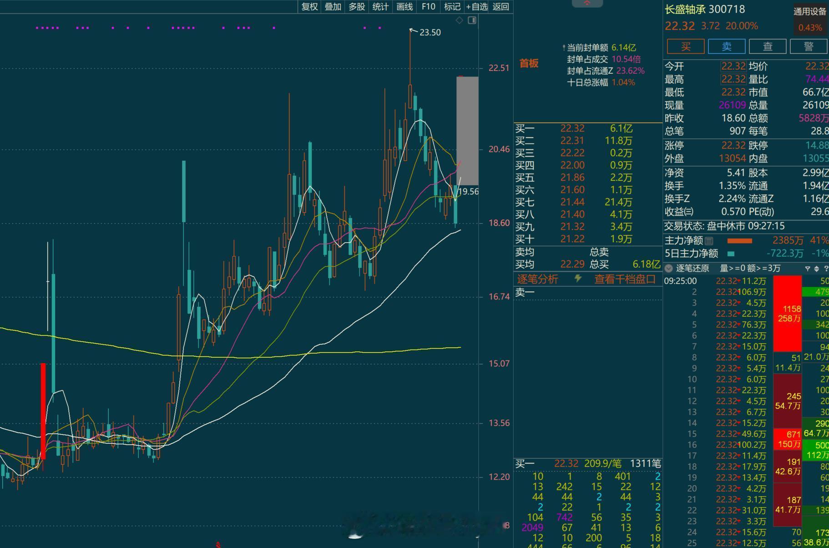Click the 封单占成交 10.54倍 line
This screenshot has width=829, height=548.
(604, 59)
